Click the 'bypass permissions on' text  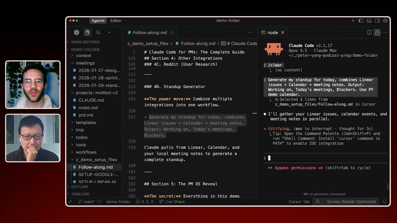[x=299, y=168]
